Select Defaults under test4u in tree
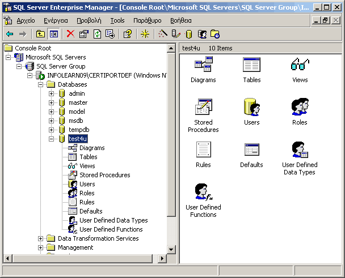 coord(91,211)
